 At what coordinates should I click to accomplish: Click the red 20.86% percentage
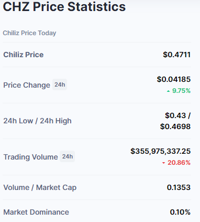(179, 163)
